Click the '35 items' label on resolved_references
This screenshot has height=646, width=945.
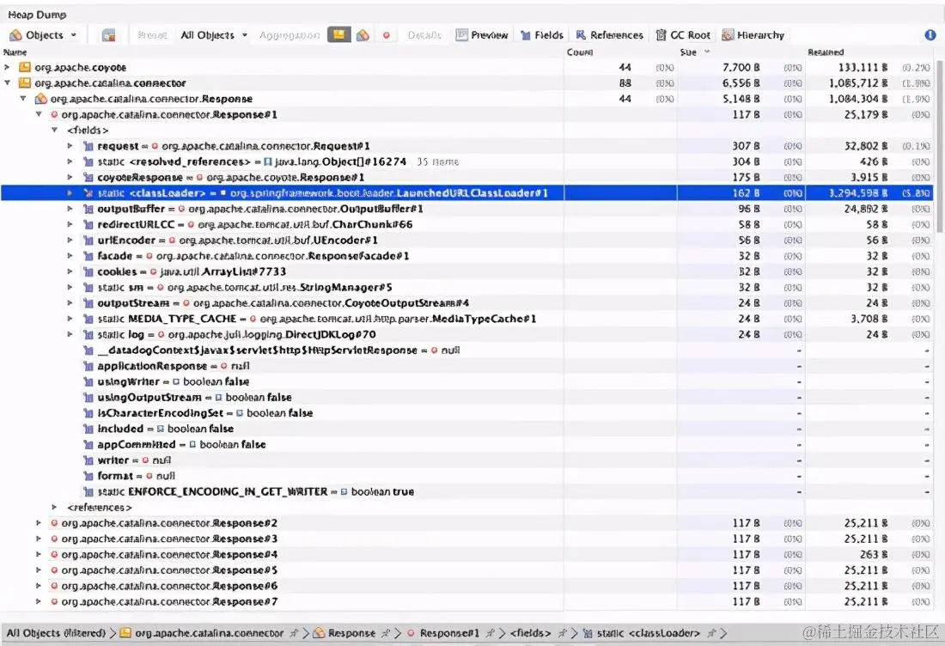(x=437, y=162)
